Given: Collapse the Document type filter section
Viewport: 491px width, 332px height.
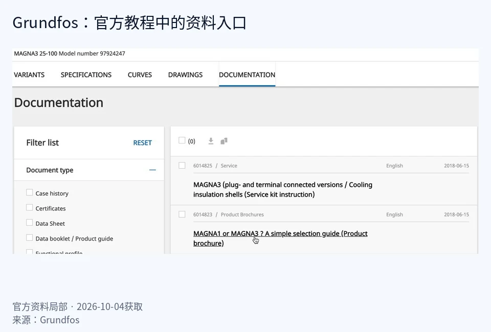Looking at the screenshot, I should click(152, 170).
